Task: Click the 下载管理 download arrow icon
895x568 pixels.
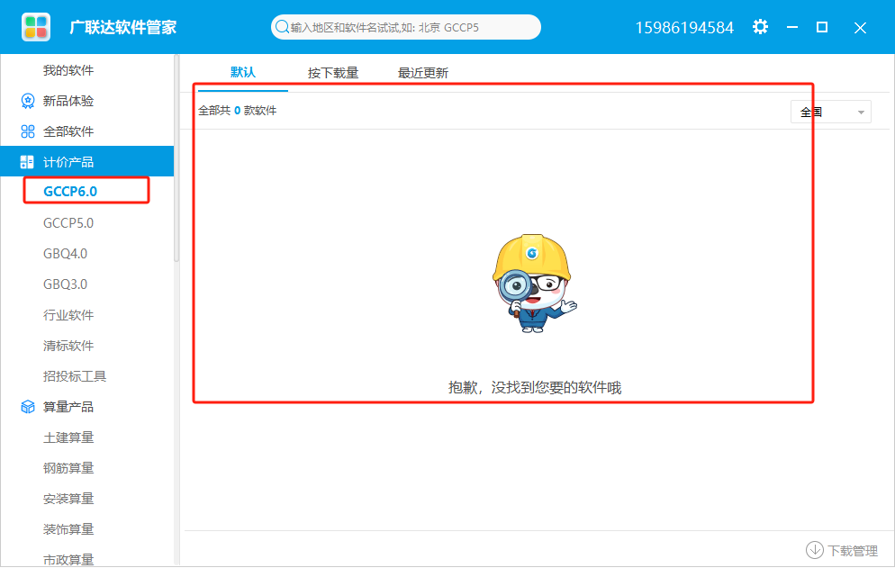Action: (815, 550)
